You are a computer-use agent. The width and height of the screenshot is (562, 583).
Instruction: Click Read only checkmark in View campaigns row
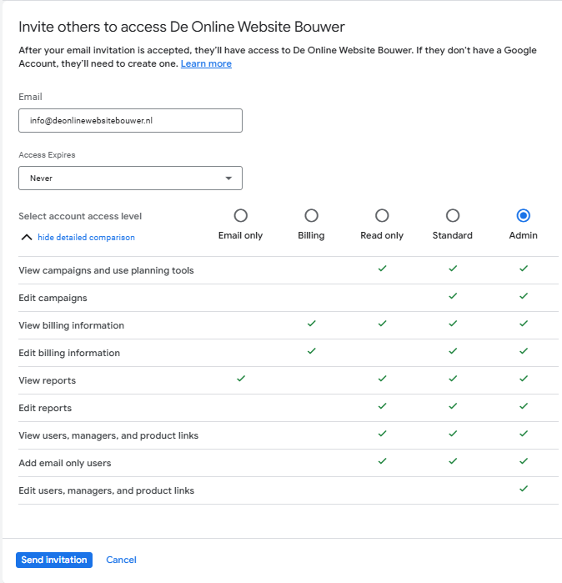pos(382,269)
